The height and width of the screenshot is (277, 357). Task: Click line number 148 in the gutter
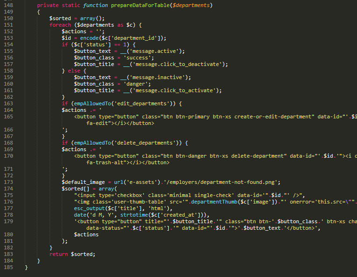[x=8, y=5]
